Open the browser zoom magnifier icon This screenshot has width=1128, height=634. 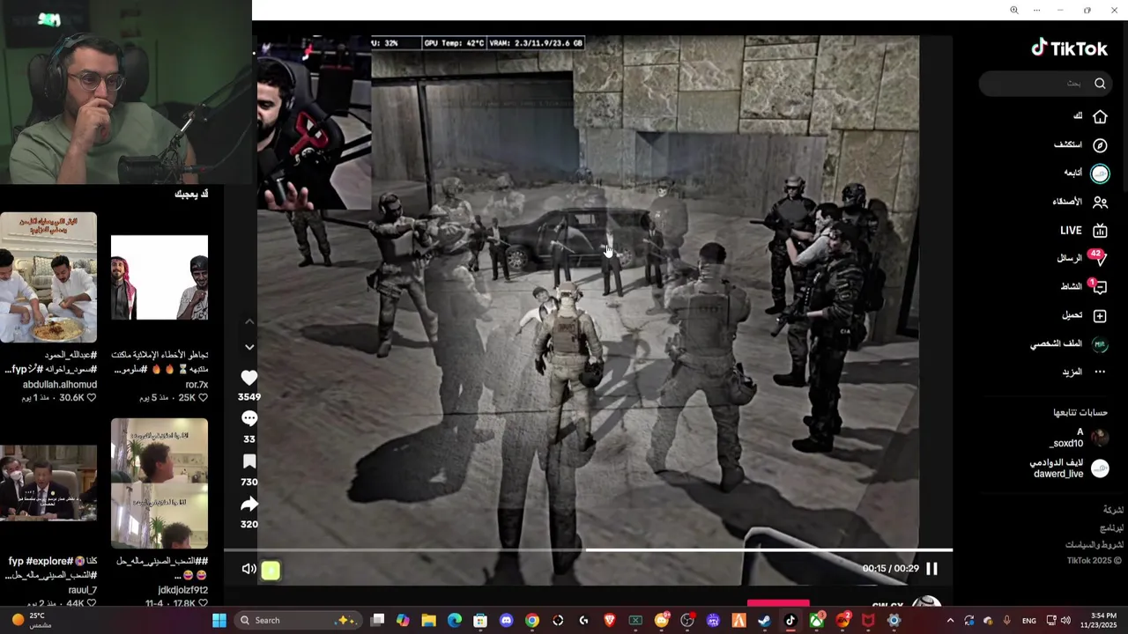[1013, 11]
